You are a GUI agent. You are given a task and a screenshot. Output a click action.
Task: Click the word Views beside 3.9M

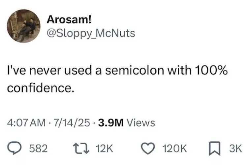click(x=140, y=123)
